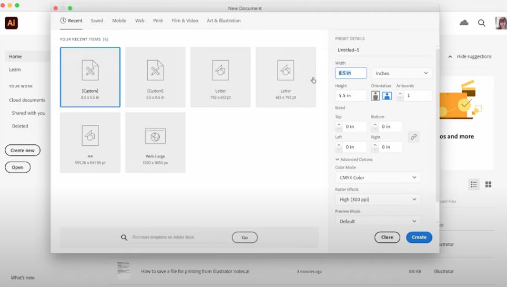Click the Adobe Illustrator Ai logo icon

(12, 23)
